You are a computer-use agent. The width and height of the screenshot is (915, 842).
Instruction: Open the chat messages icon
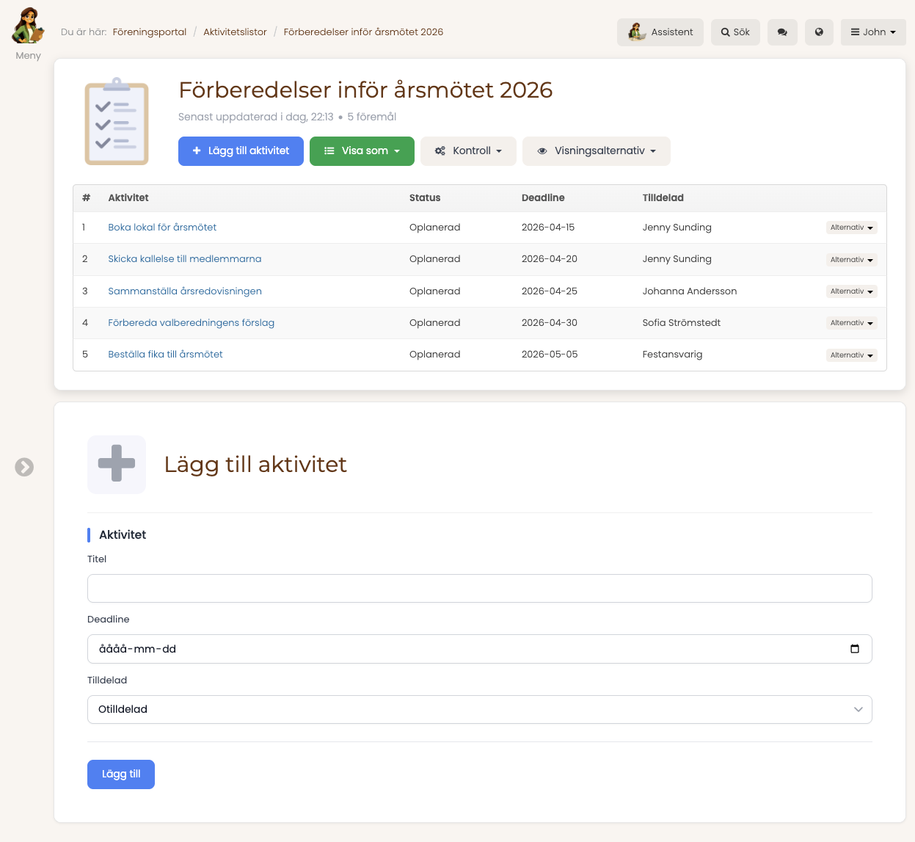782,32
